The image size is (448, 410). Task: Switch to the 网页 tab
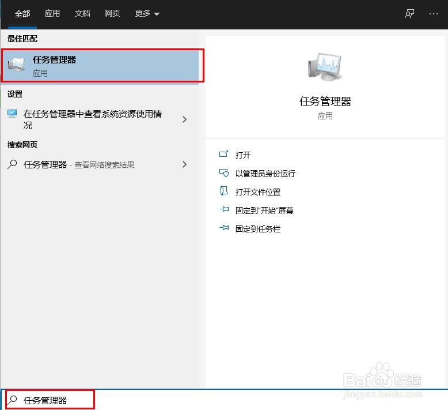tap(112, 13)
